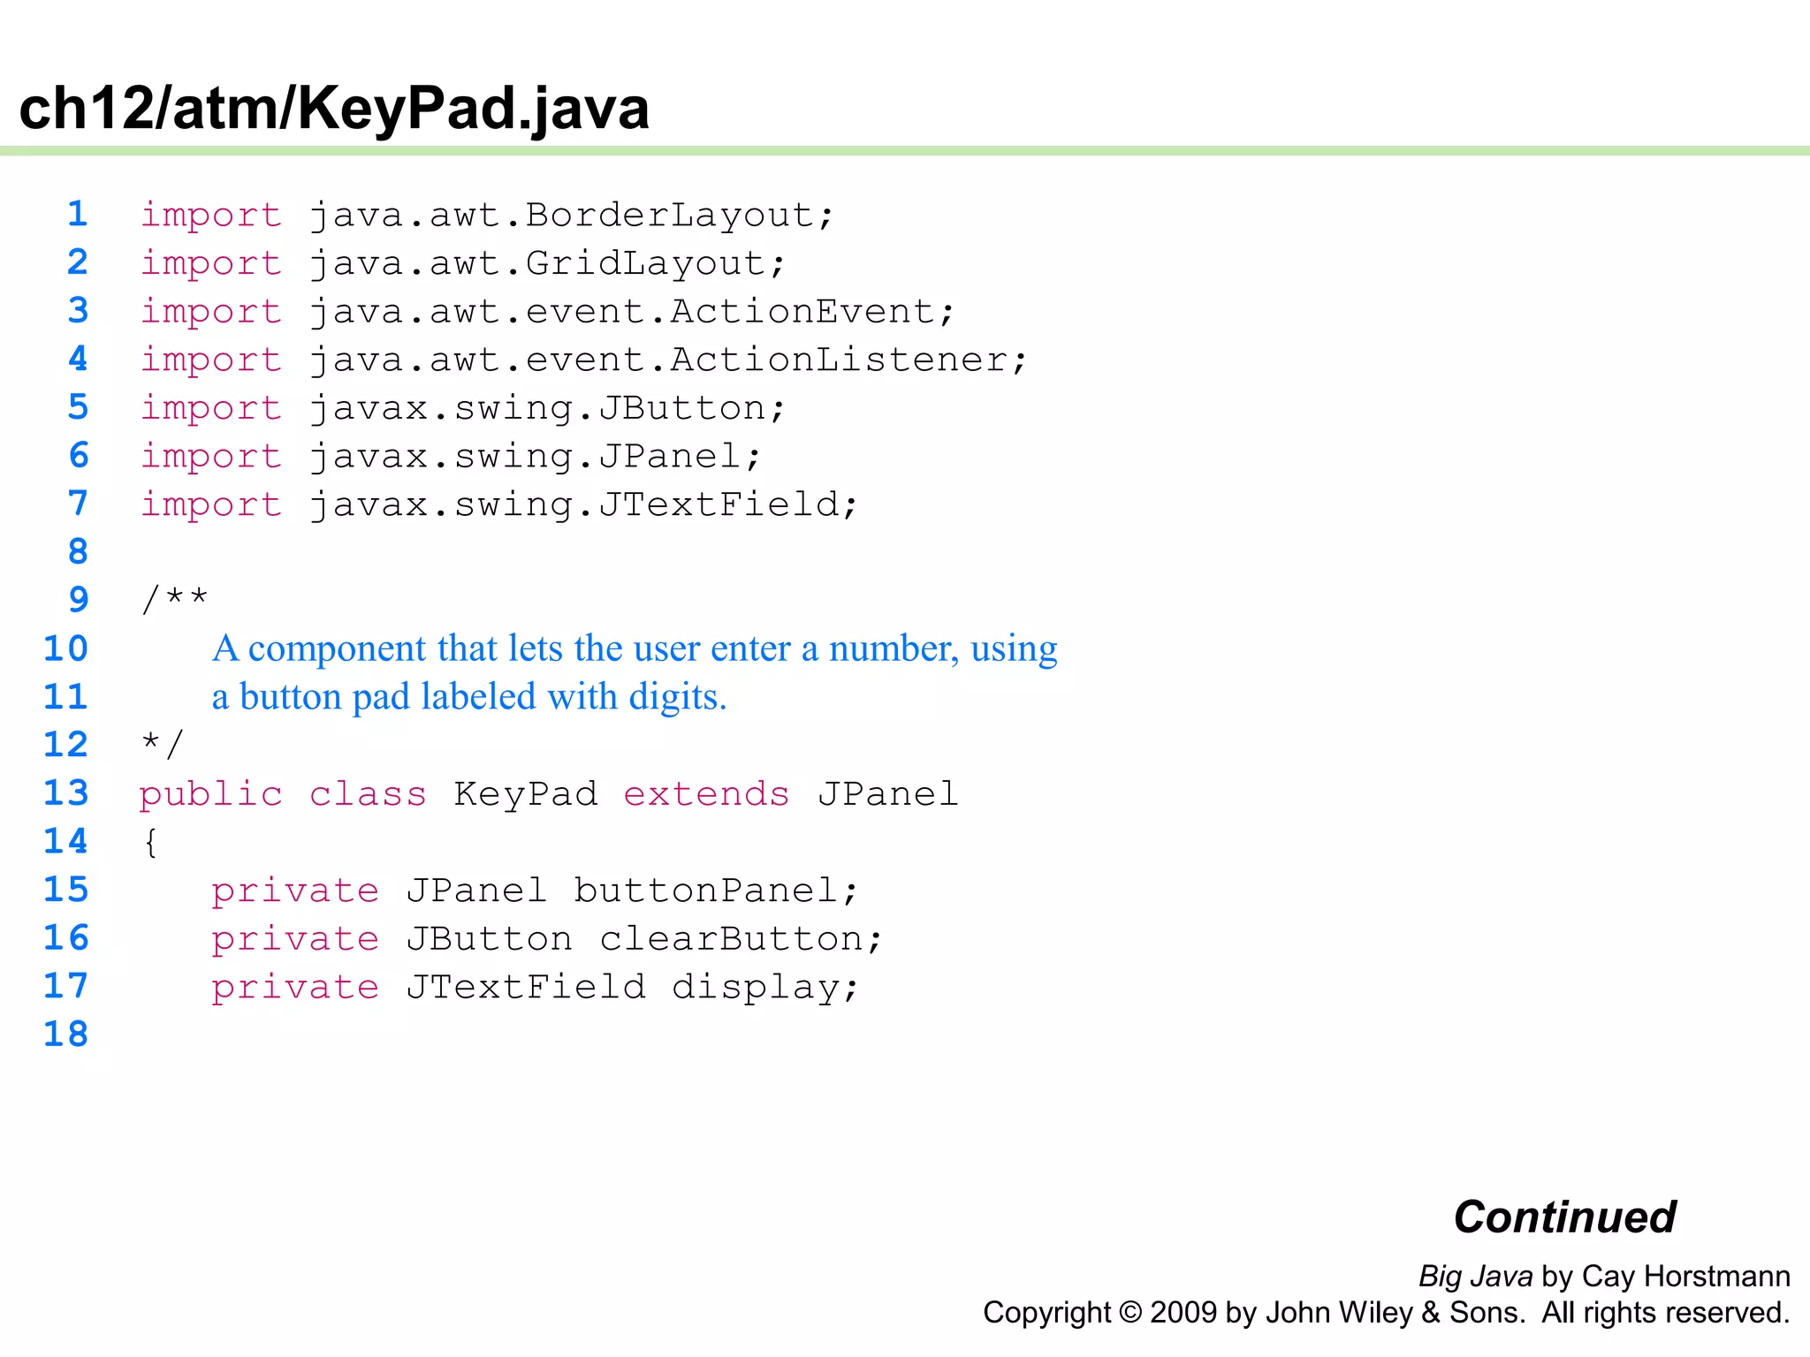Click the javax.swing.JTextField import line
This screenshot has width=1810, height=1357.
click(x=499, y=504)
